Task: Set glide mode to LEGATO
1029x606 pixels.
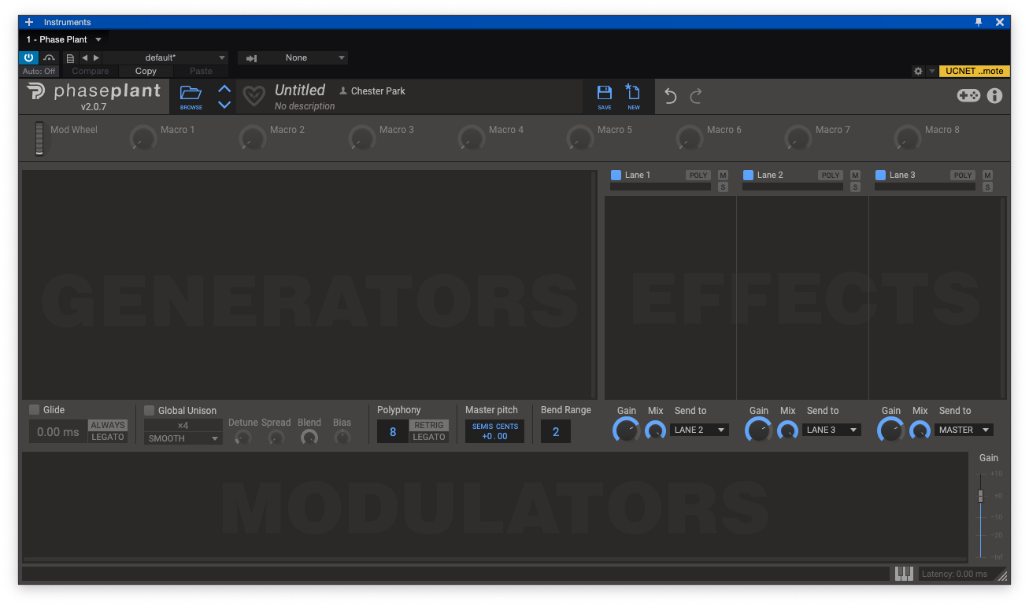Action: click(108, 437)
